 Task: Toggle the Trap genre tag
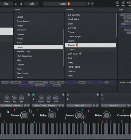49,85
